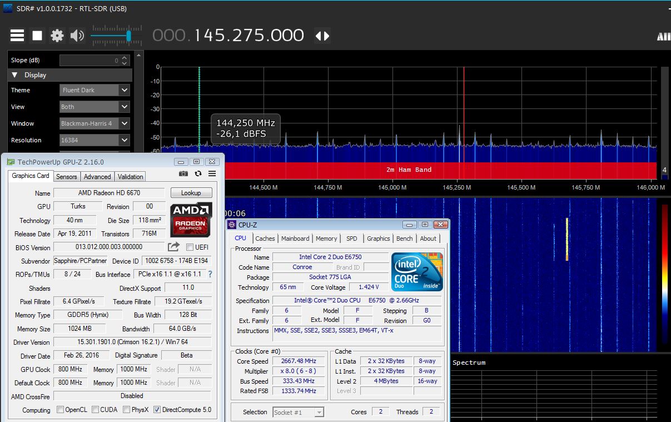671x422 pixels.
Task: Minimize the CPU-Z window
Action: (x=409, y=225)
